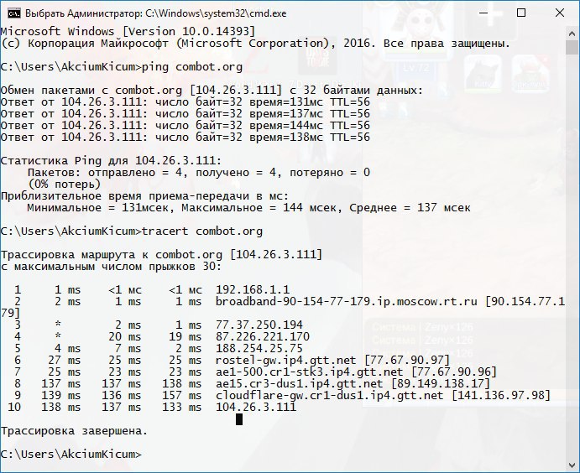
Task: Click the reply line with время=144мс
Action: [185, 126]
